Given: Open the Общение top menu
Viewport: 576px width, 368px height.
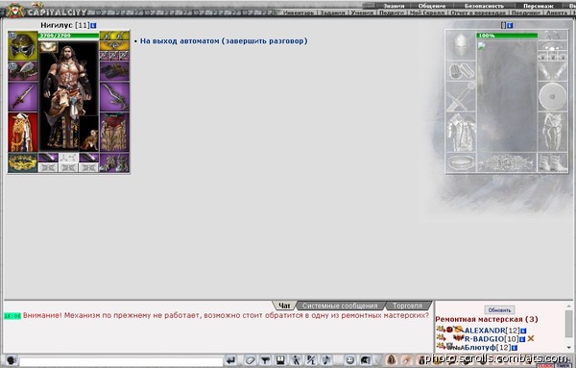Looking at the screenshot, I should point(432,6).
